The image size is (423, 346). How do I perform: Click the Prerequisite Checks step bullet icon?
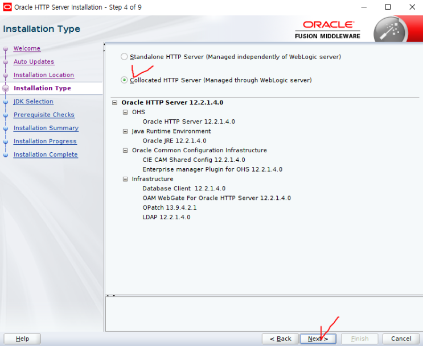point(5,115)
